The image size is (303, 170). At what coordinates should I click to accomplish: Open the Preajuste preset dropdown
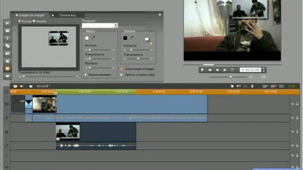(x=116, y=25)
